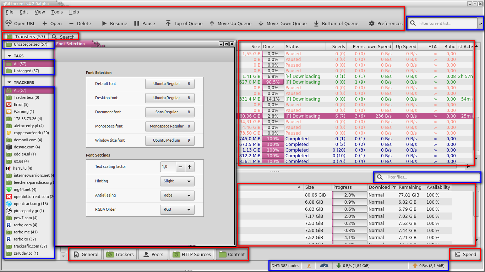Click the Open torrent plus button
Image resolution: width=485 pixels, height=272 pixels.
(x=52, y=23)
